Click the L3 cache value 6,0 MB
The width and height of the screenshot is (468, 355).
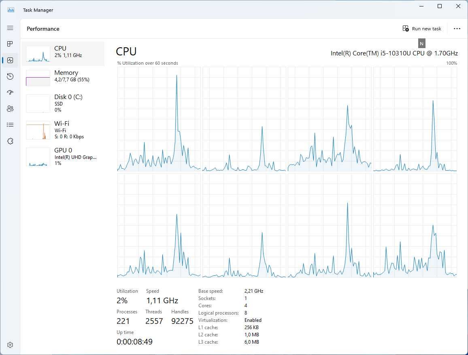(x=251, y=342)
